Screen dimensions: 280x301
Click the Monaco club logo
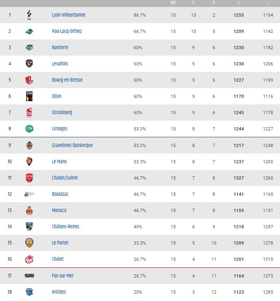click(x=29, y=210)
